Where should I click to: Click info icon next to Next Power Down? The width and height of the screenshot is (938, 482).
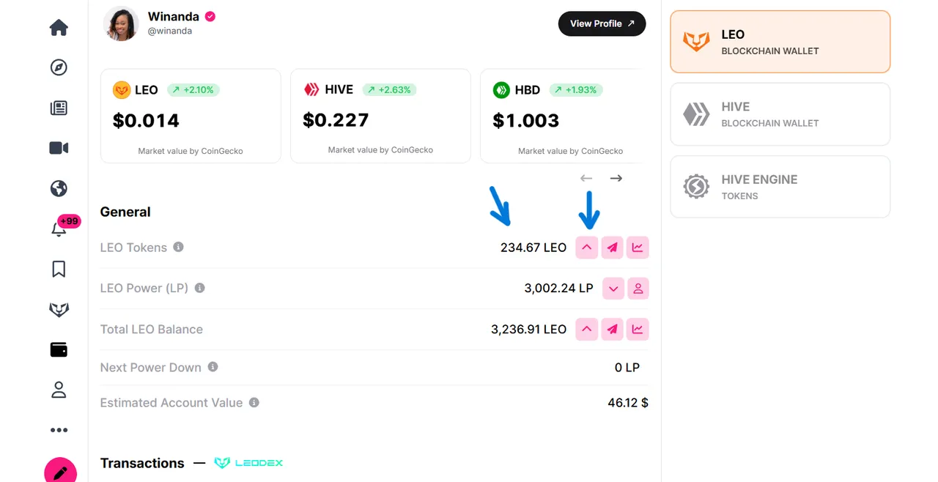pyautogui.click(x=213, y=366)
